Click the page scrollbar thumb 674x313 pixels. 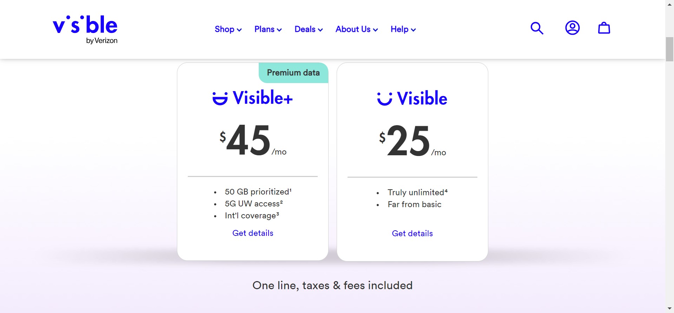(x=669, y=49)
